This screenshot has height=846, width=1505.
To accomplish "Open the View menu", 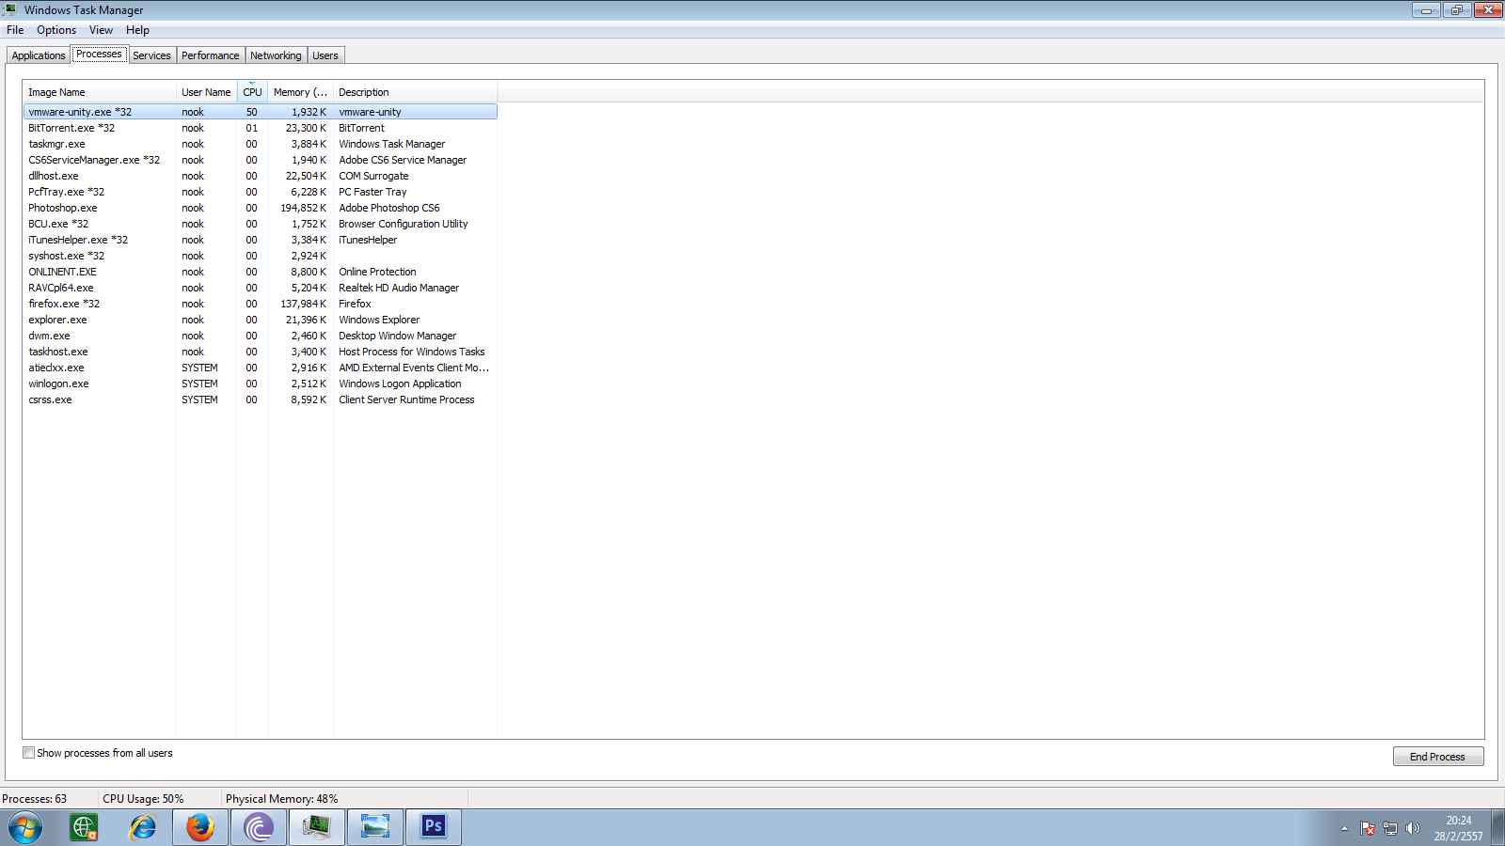I will 101,30.
